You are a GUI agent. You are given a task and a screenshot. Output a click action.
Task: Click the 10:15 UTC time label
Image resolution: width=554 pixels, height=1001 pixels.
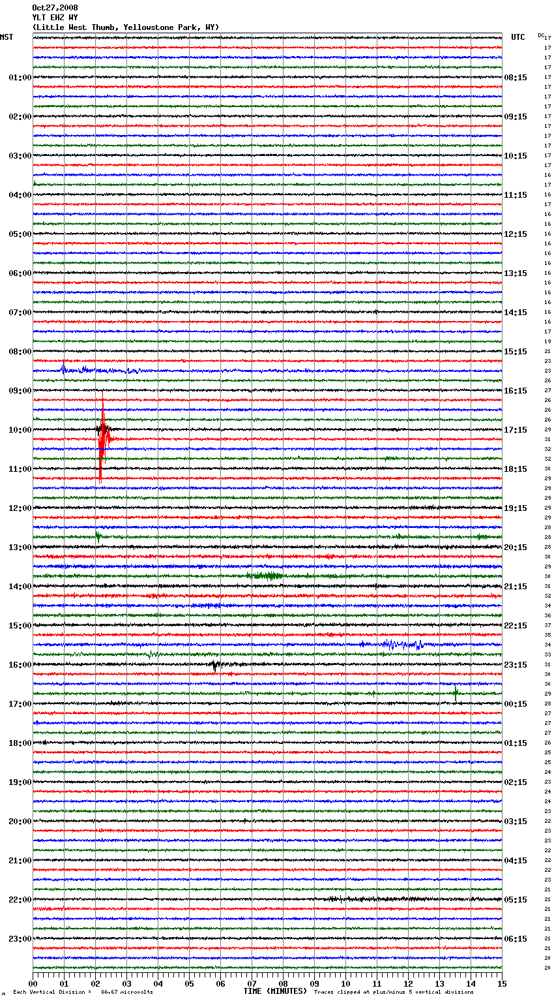pos(516,156)
